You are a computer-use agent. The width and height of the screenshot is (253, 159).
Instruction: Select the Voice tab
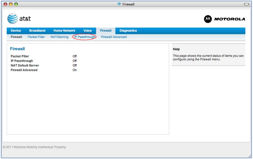point(88,31)
